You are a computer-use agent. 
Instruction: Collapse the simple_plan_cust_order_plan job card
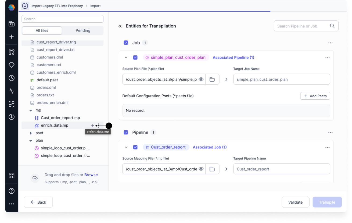click(126, 57)
